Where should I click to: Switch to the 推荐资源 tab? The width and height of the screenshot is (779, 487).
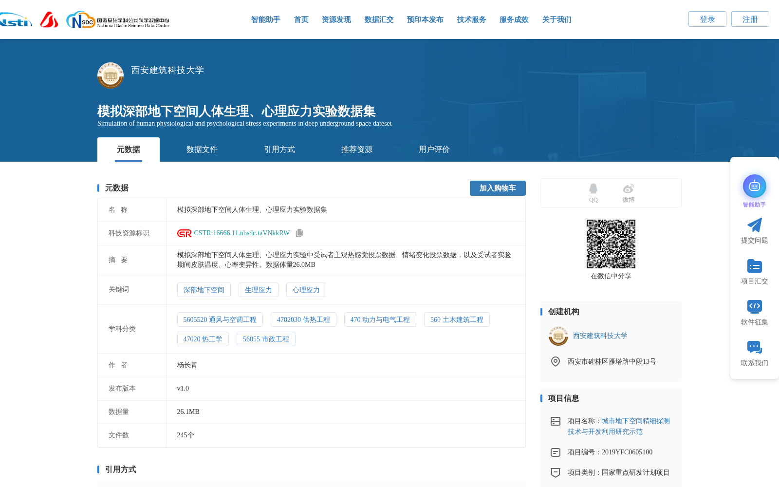[x=357, y=150]
